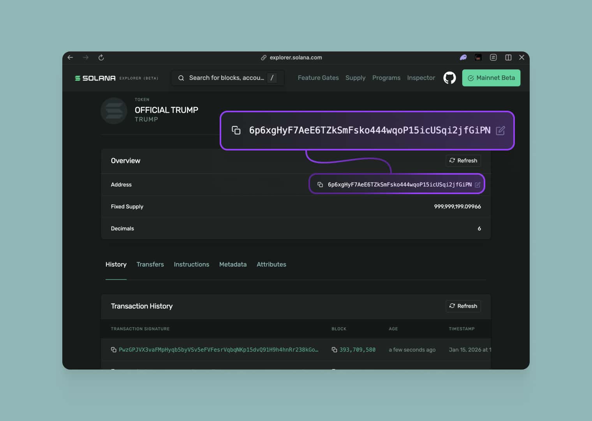
Task: Copy the highlighted token address
Action: pyautogui.click(x=236, y=130)
